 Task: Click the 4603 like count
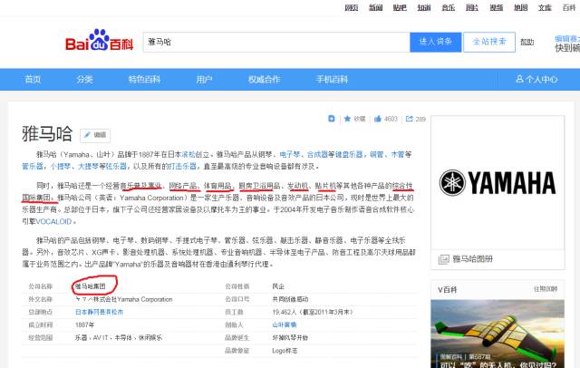coord(391,119)
